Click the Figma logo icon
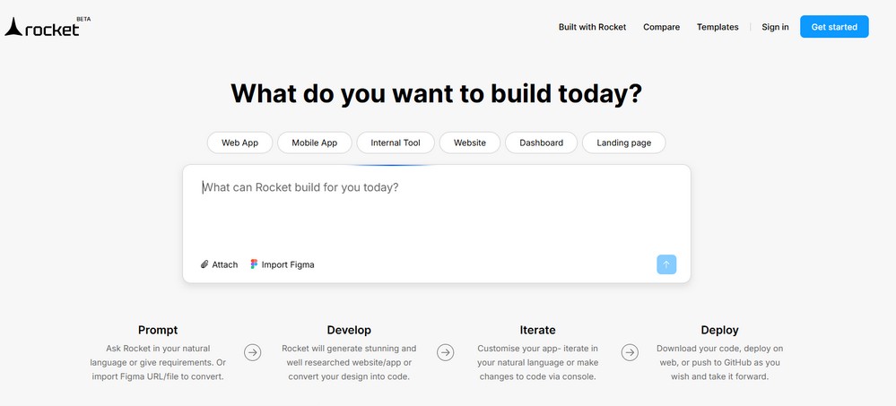This screenshot has width=896, height=406. coord(254,263)
